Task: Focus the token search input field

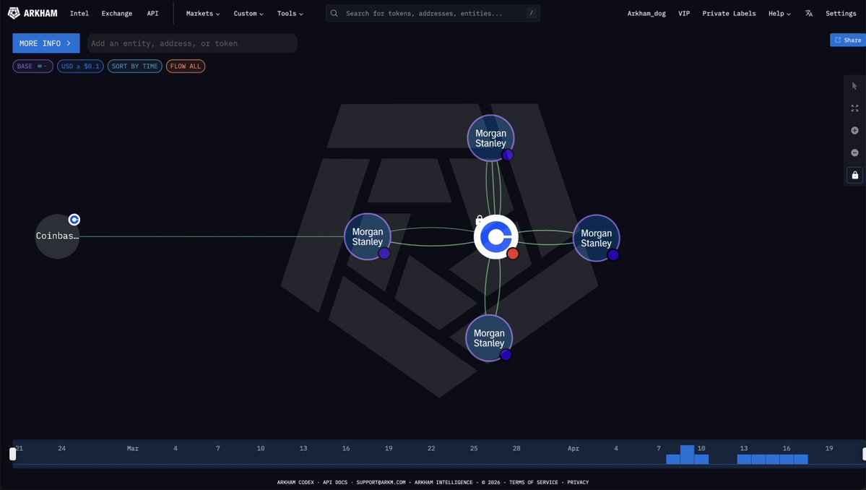Action: (433, 13)
